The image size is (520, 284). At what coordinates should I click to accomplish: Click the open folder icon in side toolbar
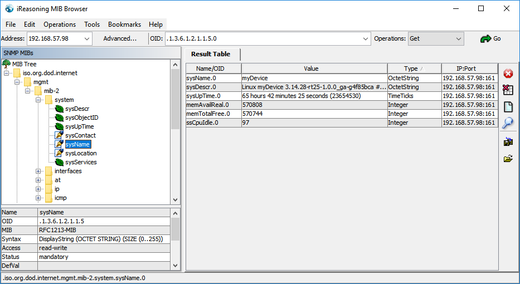tap(508, 159)
